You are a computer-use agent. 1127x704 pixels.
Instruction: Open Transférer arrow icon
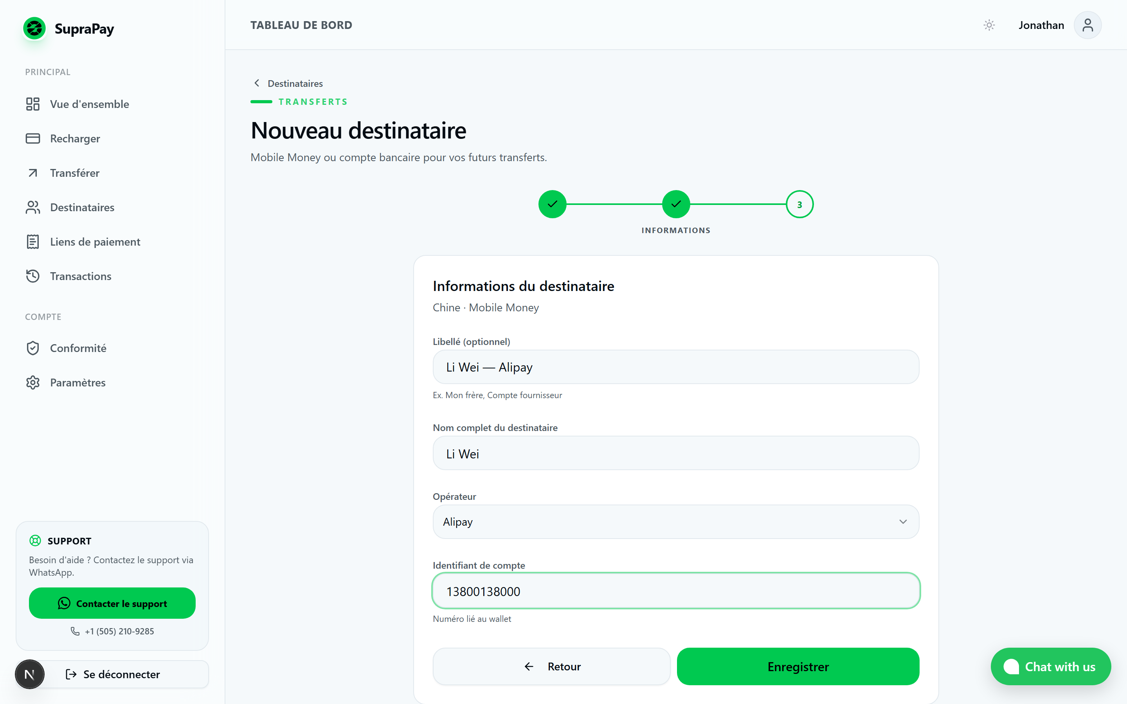(32, 173)
